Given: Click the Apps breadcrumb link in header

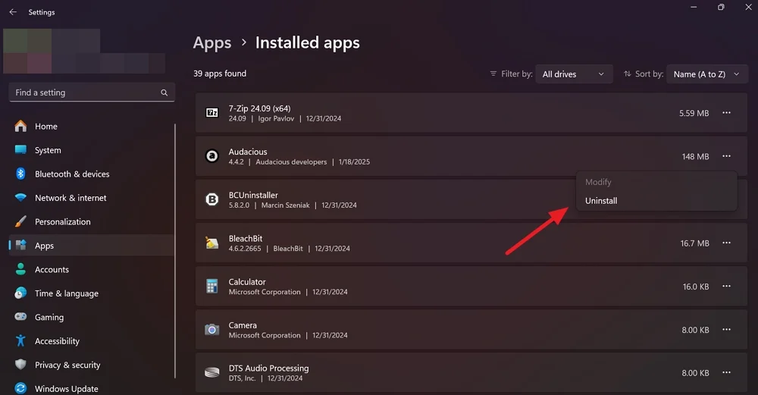Looking at the screenshot, I should [x=212, y=43].
